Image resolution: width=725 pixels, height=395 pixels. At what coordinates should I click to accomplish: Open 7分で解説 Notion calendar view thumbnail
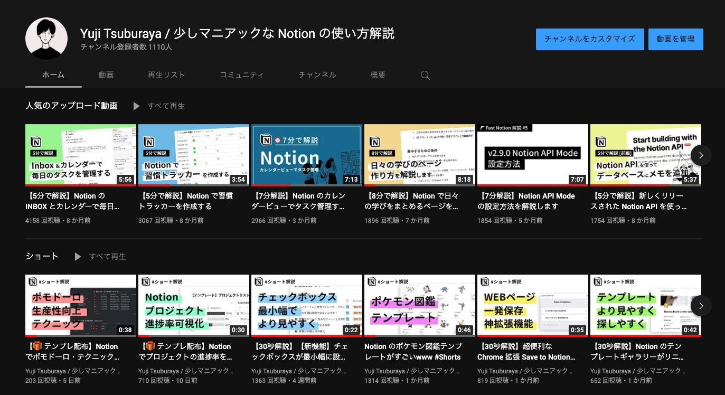[307, 155]
